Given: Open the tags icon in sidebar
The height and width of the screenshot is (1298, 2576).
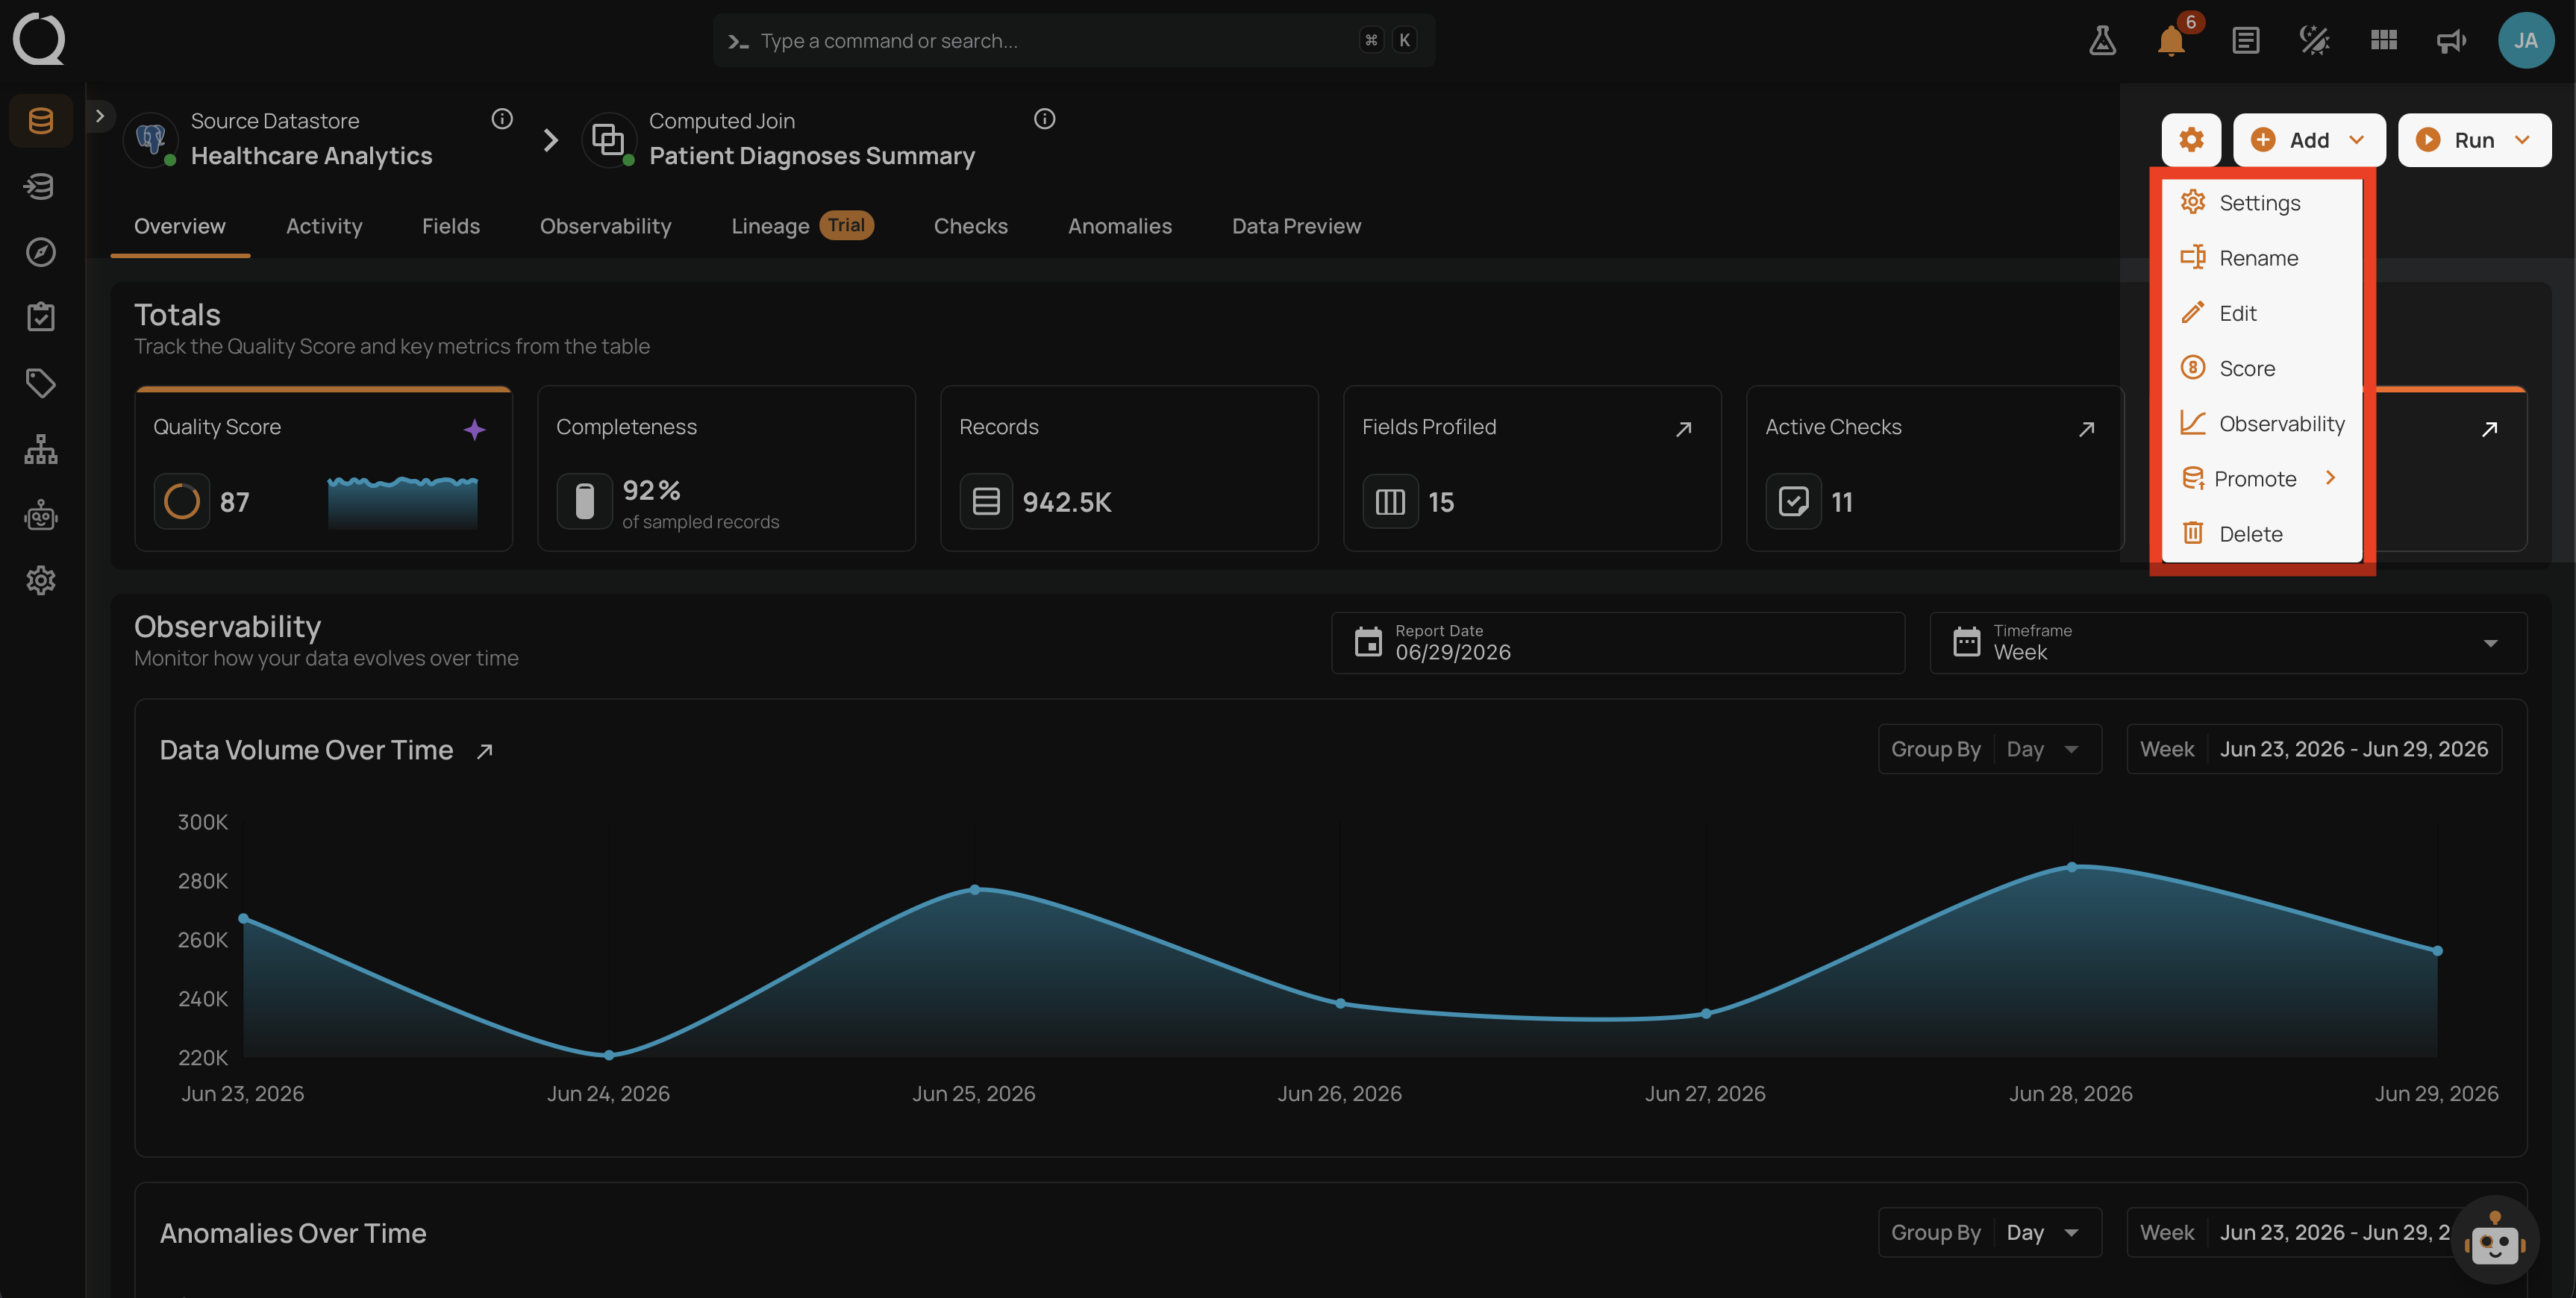Looking at the screenshot, I should (x=41, y=383).
